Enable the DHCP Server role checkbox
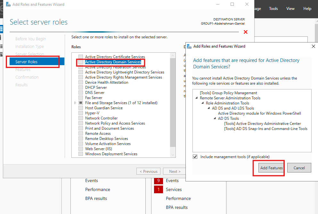318x214 pixels. (x=81, y=88)
